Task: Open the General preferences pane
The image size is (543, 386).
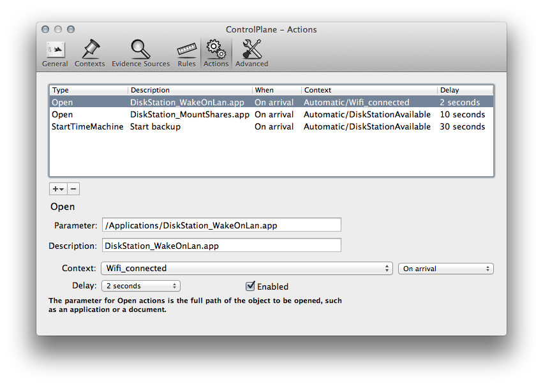Action: click(55, 54)
